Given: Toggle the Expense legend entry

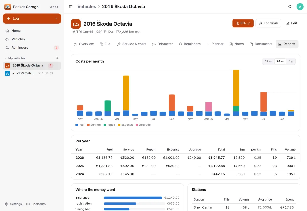Looking at the screenshot, I should click(x=126, y=125).
